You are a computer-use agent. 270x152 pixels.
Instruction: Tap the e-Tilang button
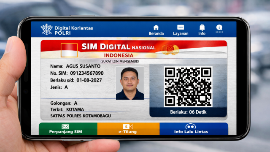coord(128,129)
